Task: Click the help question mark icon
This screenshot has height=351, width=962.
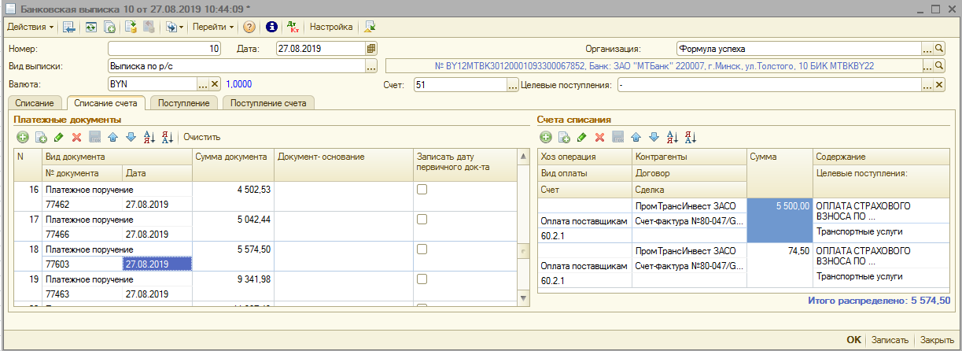Action: [249, 27]
